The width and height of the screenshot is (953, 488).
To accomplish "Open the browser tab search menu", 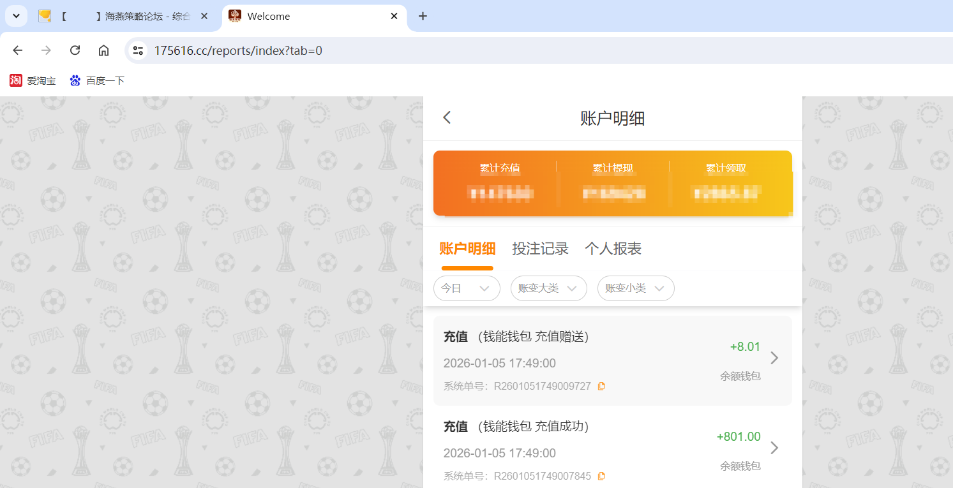I will pos(16,16).
